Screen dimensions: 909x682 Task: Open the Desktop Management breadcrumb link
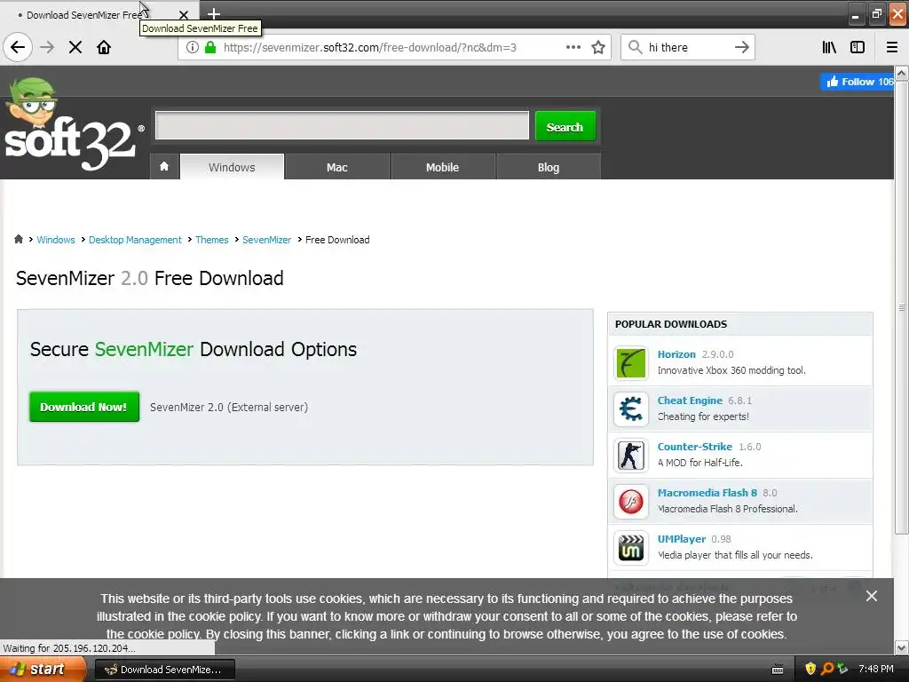click(x=135, y=240)
